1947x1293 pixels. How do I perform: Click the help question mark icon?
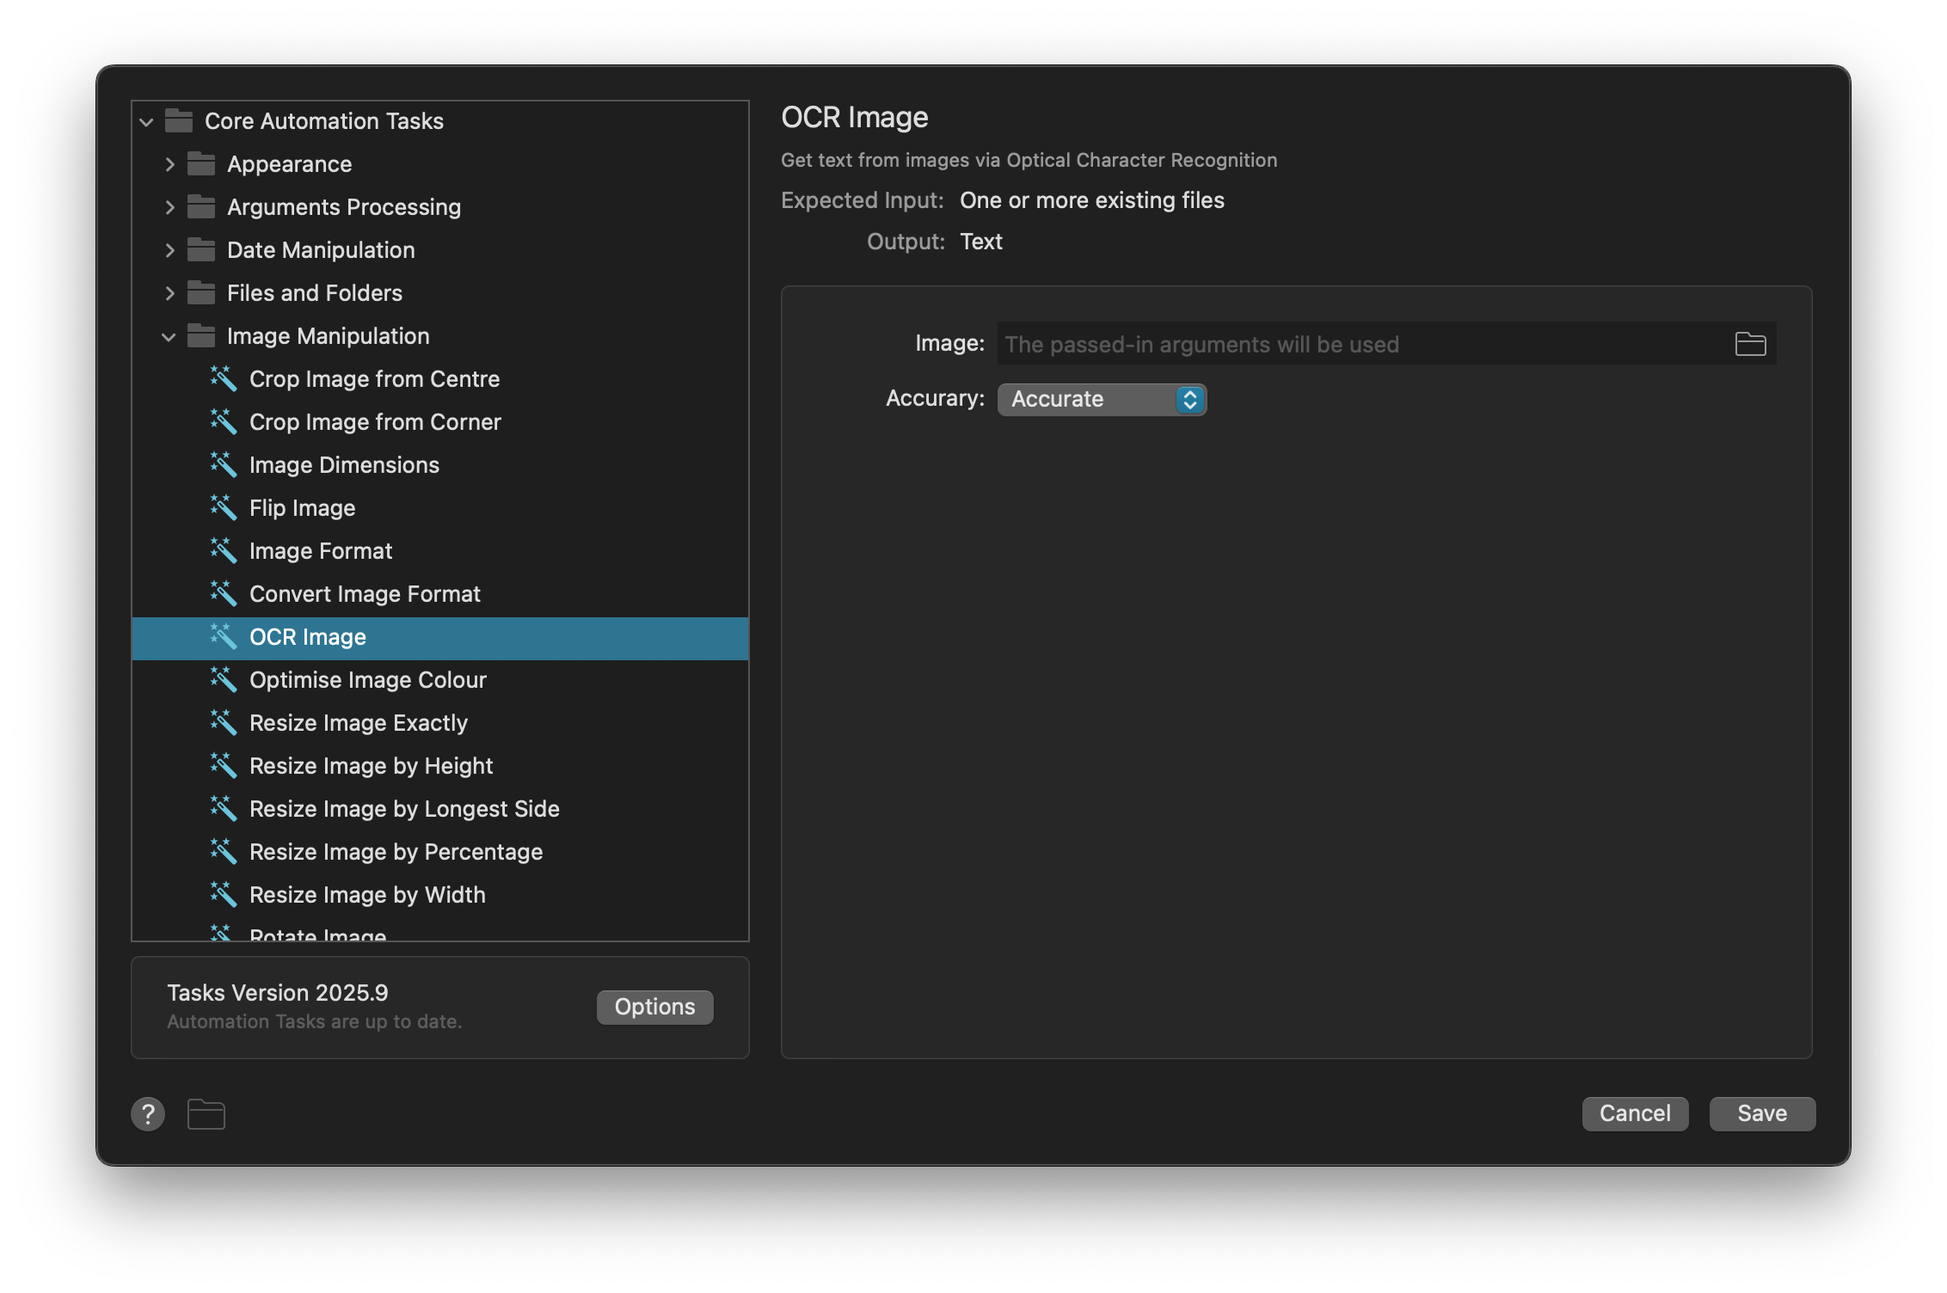click(x=148, y=1113)
